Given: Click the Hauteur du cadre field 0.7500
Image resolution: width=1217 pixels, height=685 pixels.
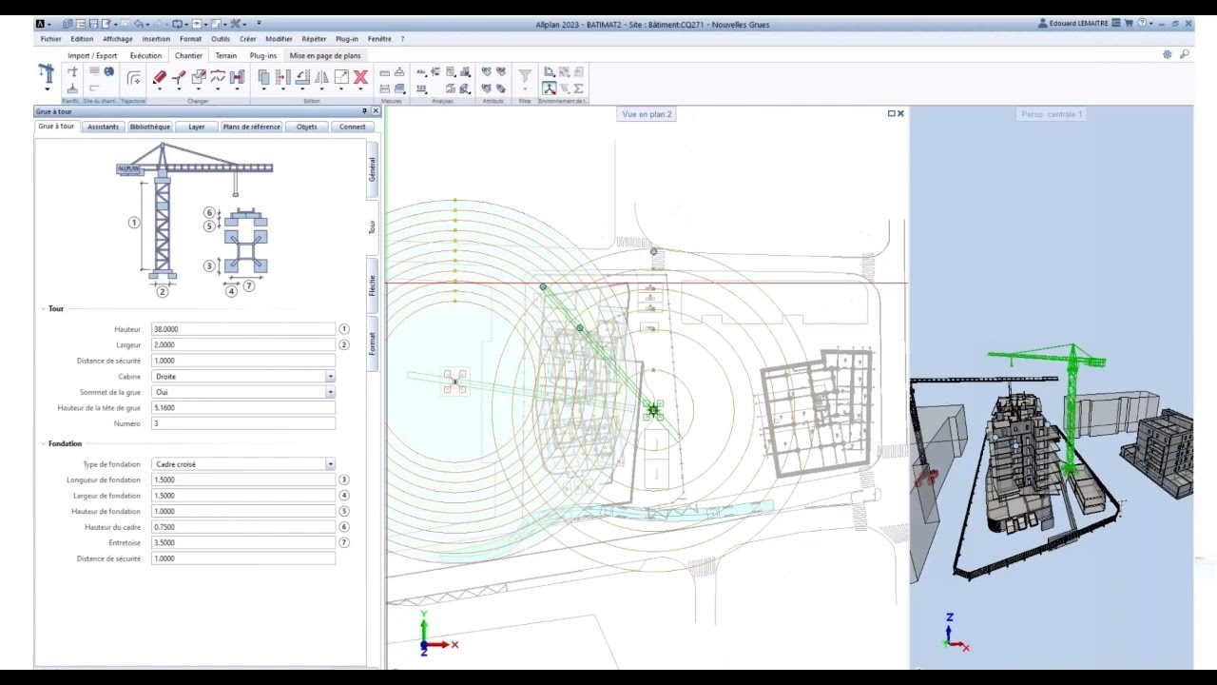Looking at the screenshot, I should [x=243, y=527].
